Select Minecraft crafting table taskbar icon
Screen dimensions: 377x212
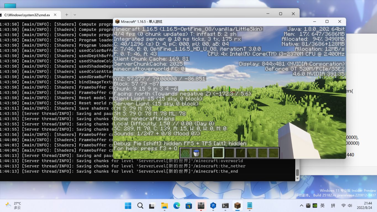tap(238, 206)
